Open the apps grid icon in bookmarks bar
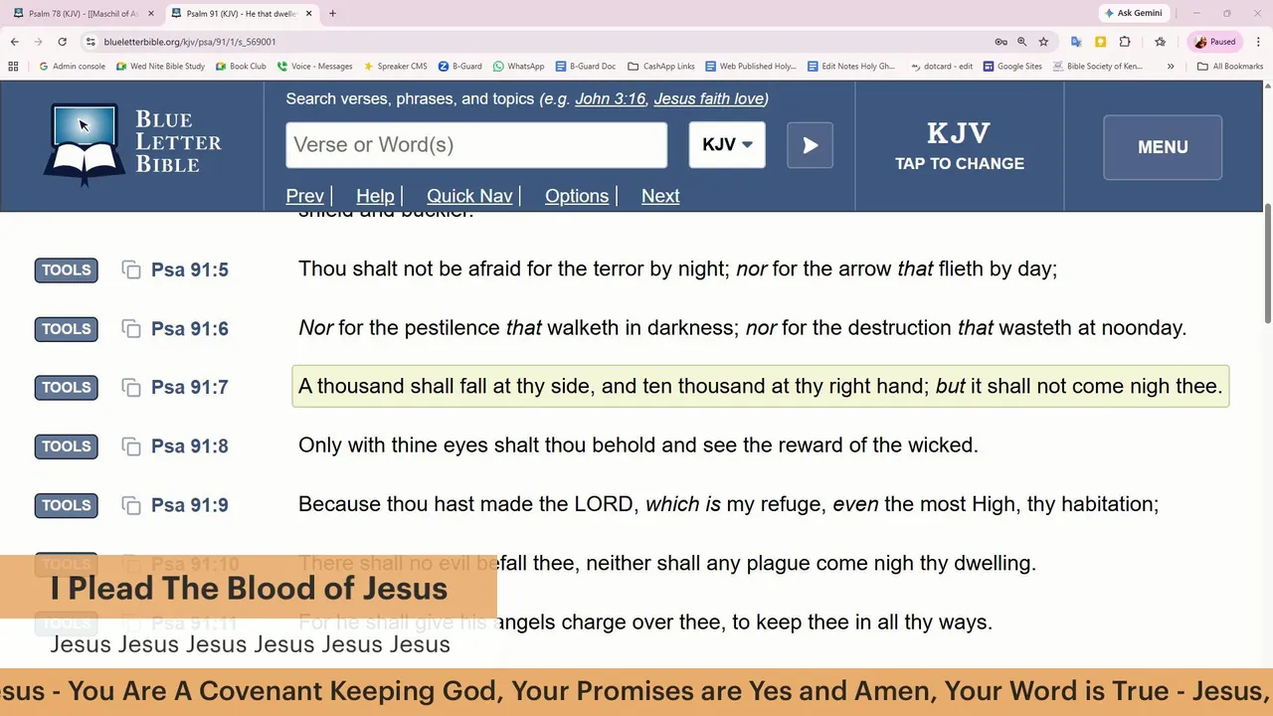Viewport: 1273px width, 716px height. (x=13, y=67)
